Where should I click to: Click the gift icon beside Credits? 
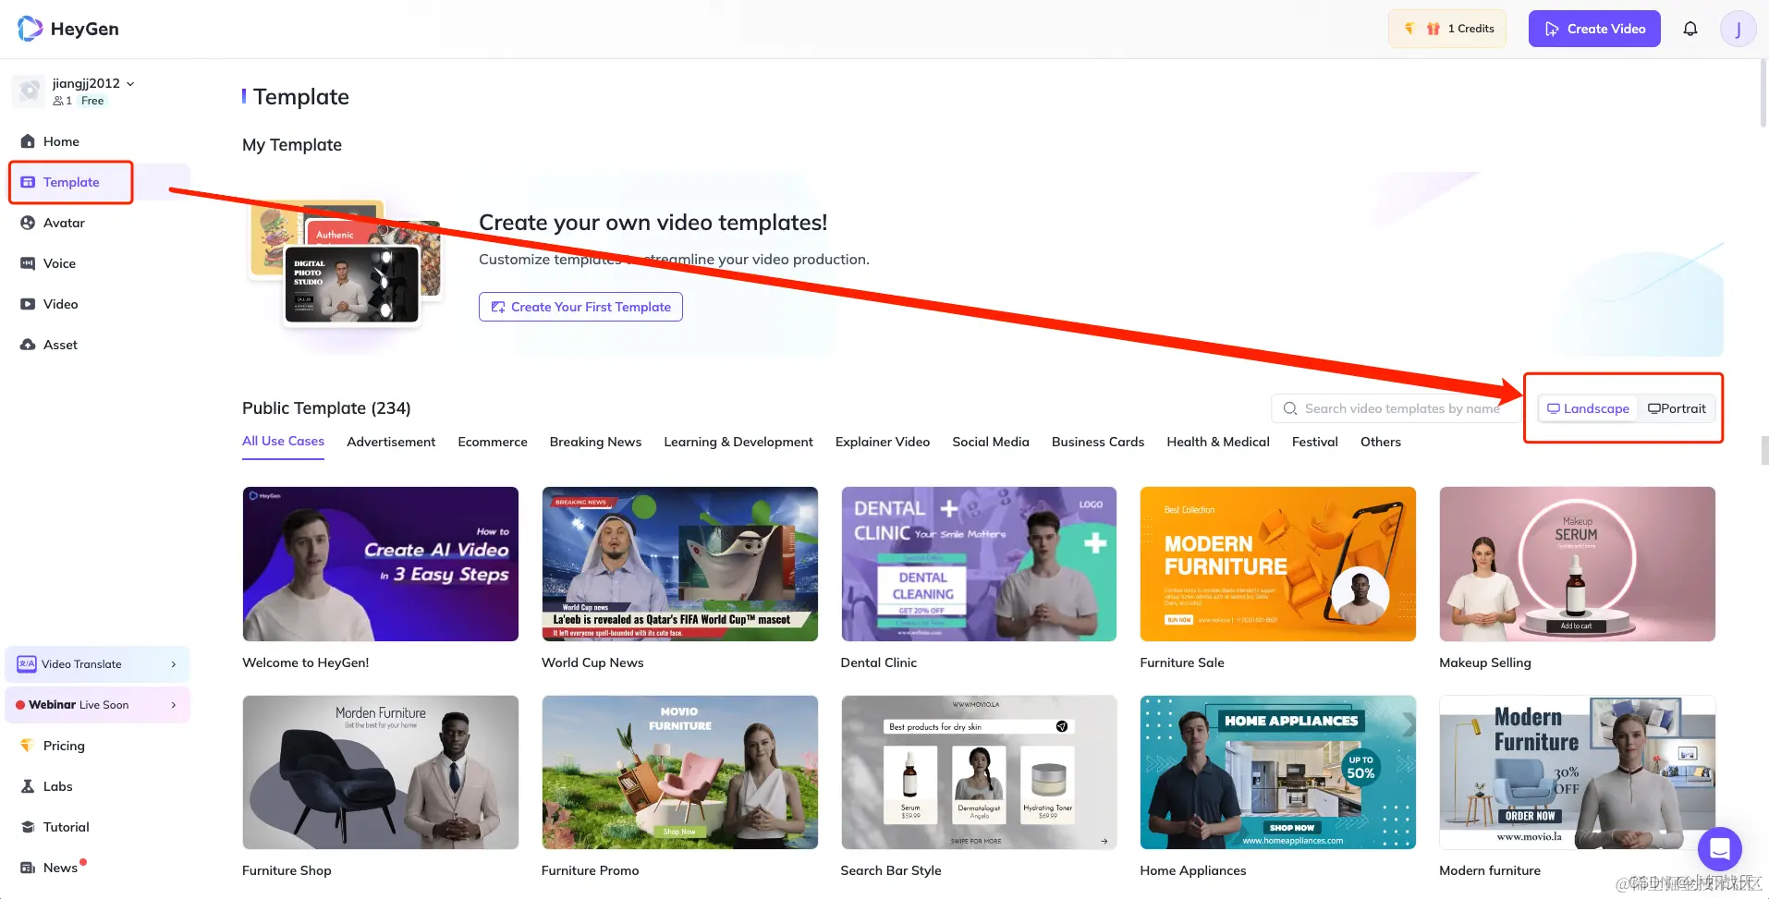(x=1433, y=29)
